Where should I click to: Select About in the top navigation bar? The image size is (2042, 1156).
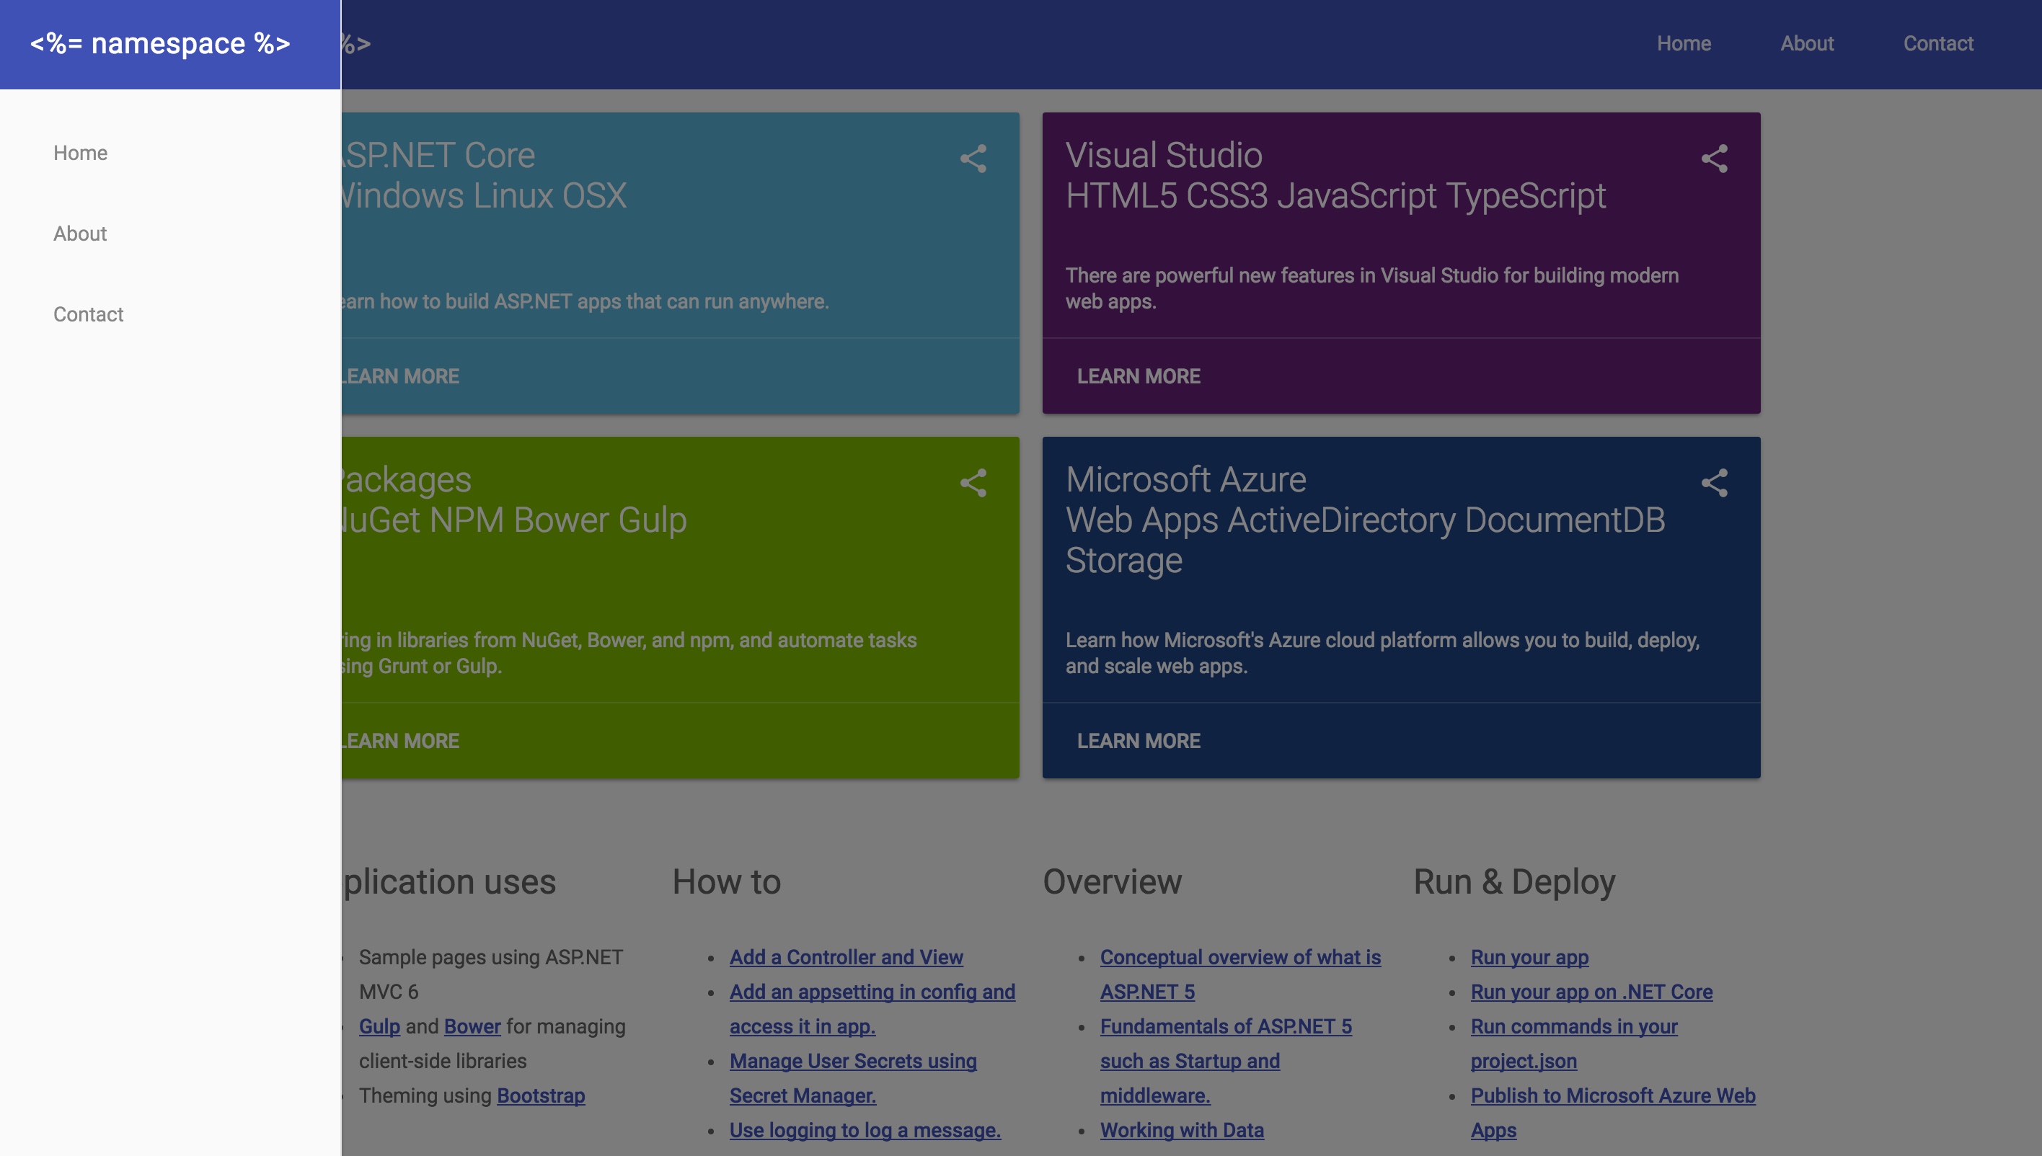pos(1807,44)
